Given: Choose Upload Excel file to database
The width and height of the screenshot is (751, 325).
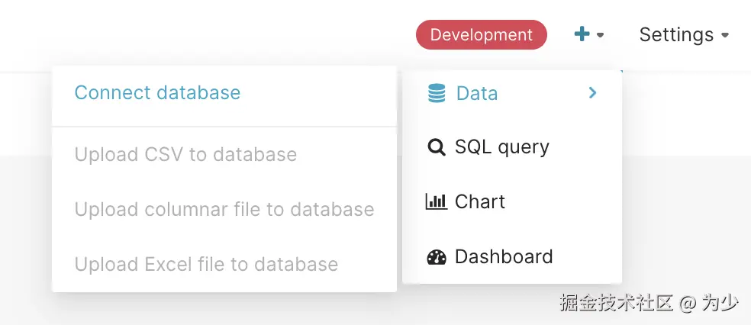Looking at the screenshot, I should pyautogui.click(x=206, y=265).
